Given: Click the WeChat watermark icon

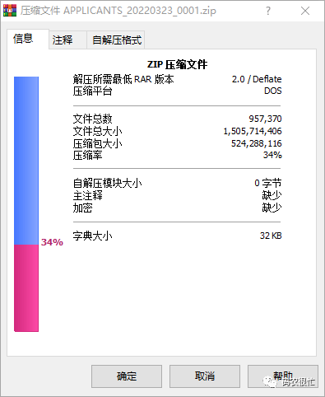Looking at the screenshot, I should tap(270, 381).
